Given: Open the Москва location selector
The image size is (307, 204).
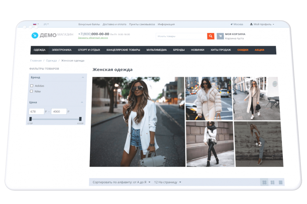Looking at the screenshot, I should point(237,24).
